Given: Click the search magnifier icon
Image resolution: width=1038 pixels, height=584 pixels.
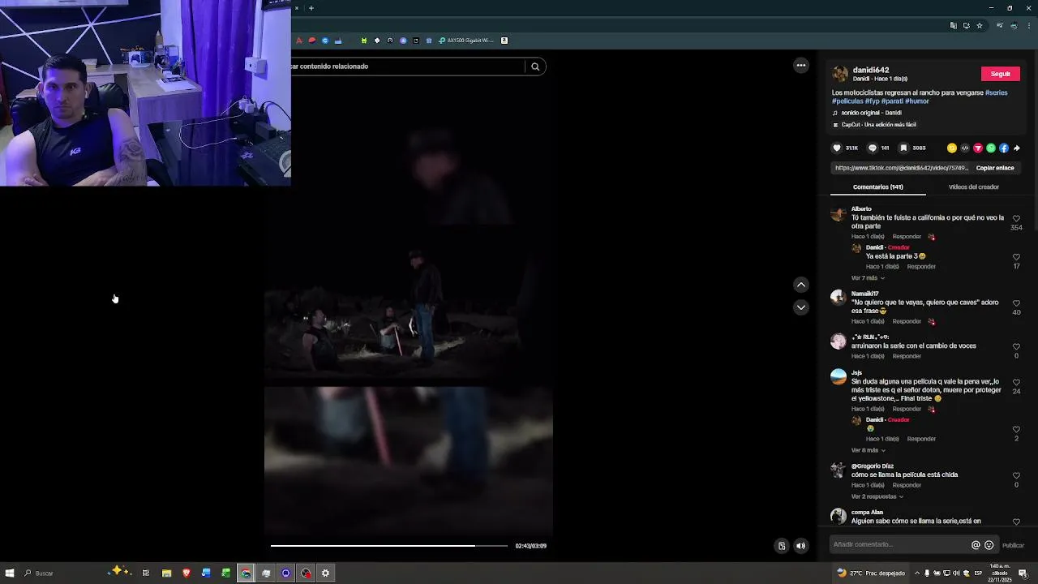Looking at the screenshot, I should pos(535,67).
